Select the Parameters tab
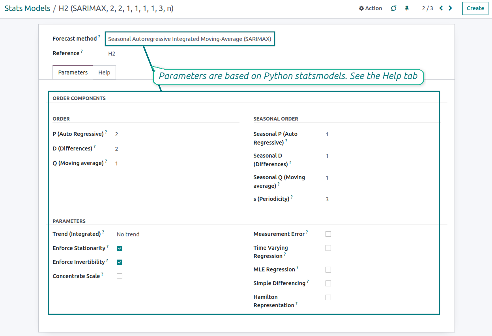The width and height of the screenshot is (492, 336). pos(73,72)
